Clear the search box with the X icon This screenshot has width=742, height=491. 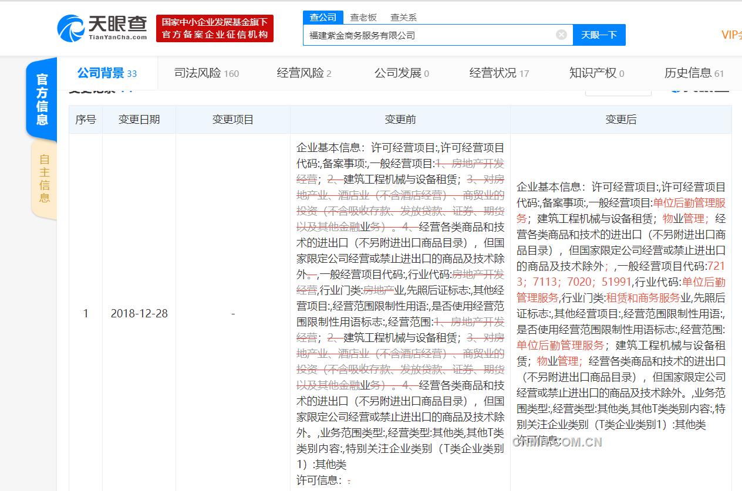[x=561, y=35]
